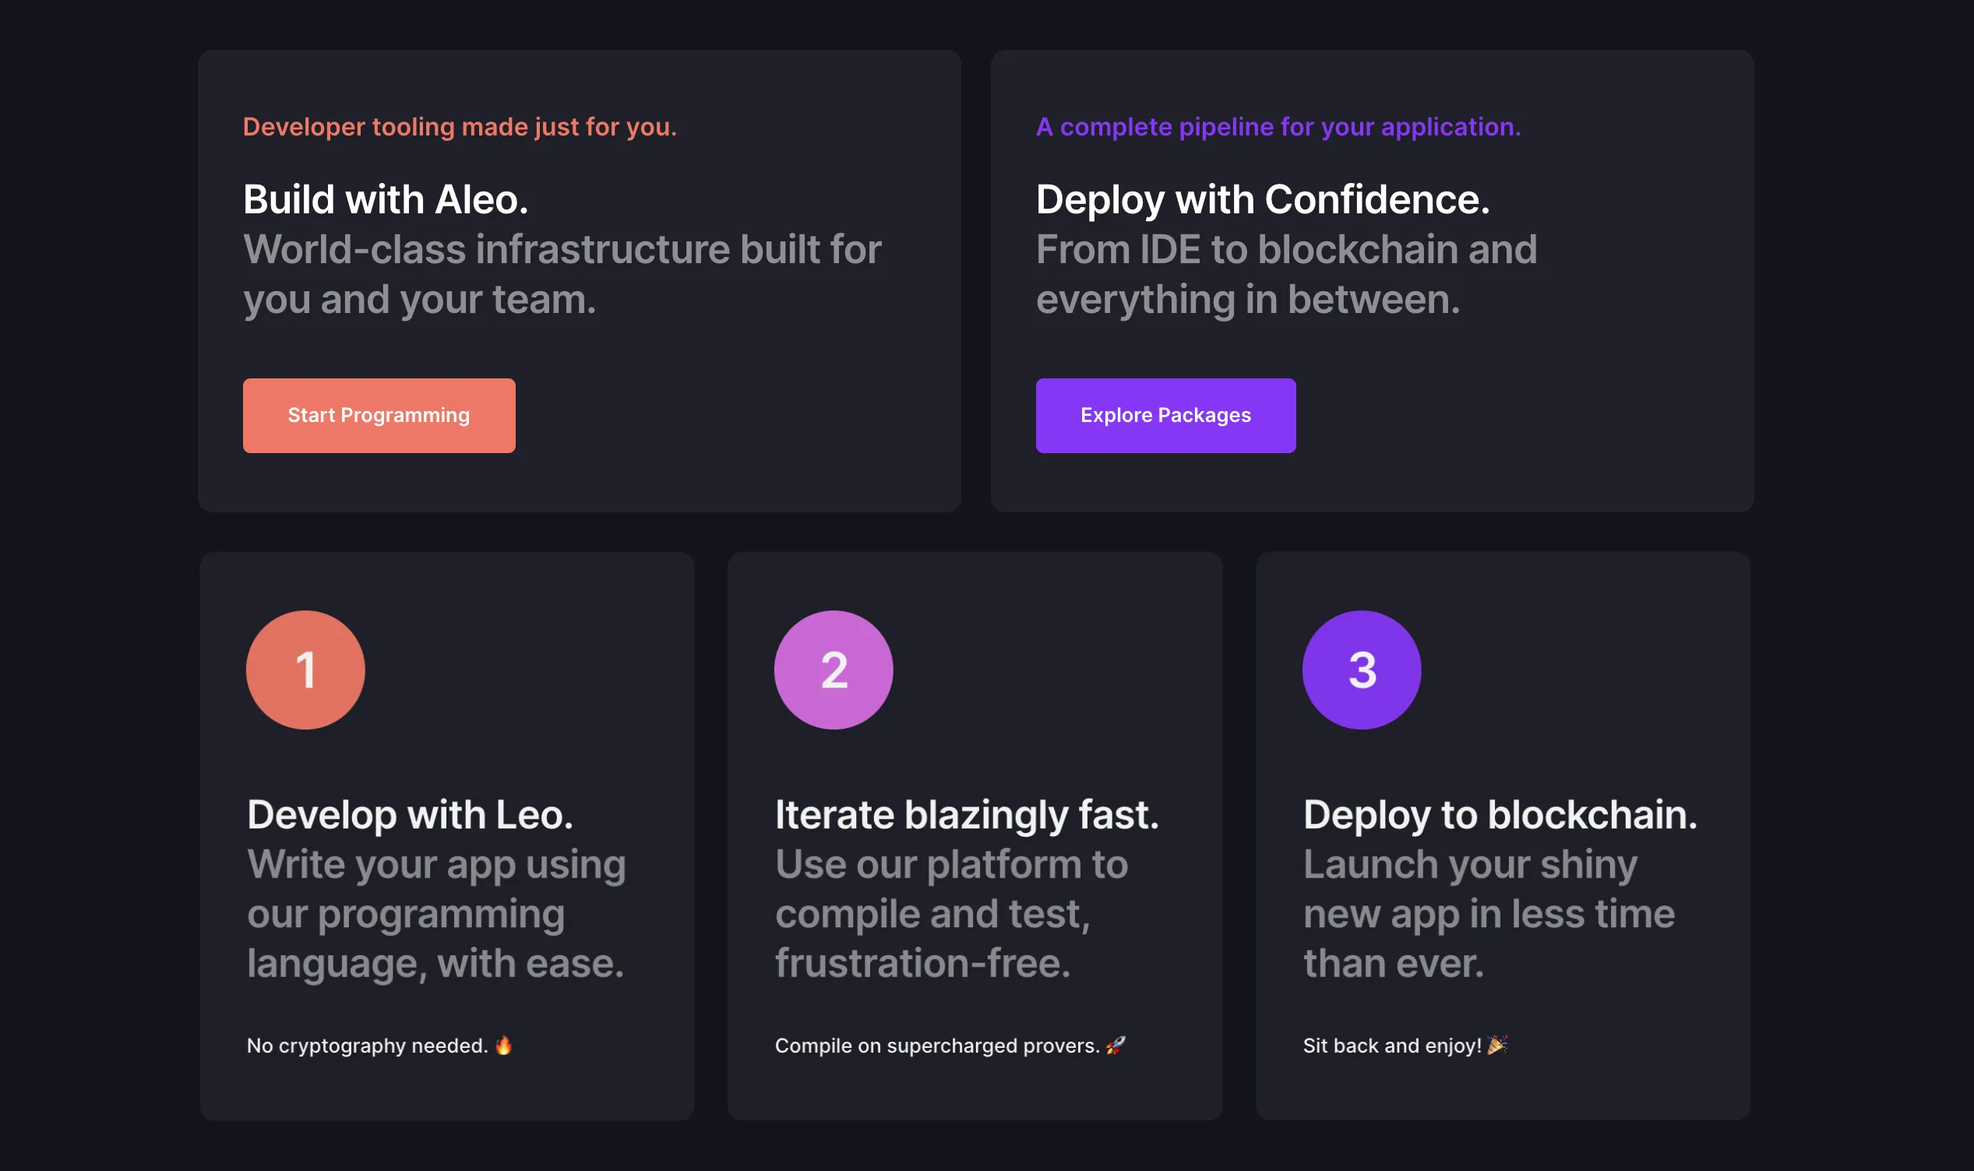Image resolution: width=1974 pixels, height=1171 pixels.
Task: Click 'Developer tooling made just for you' text
Action: tap(460, 127)
